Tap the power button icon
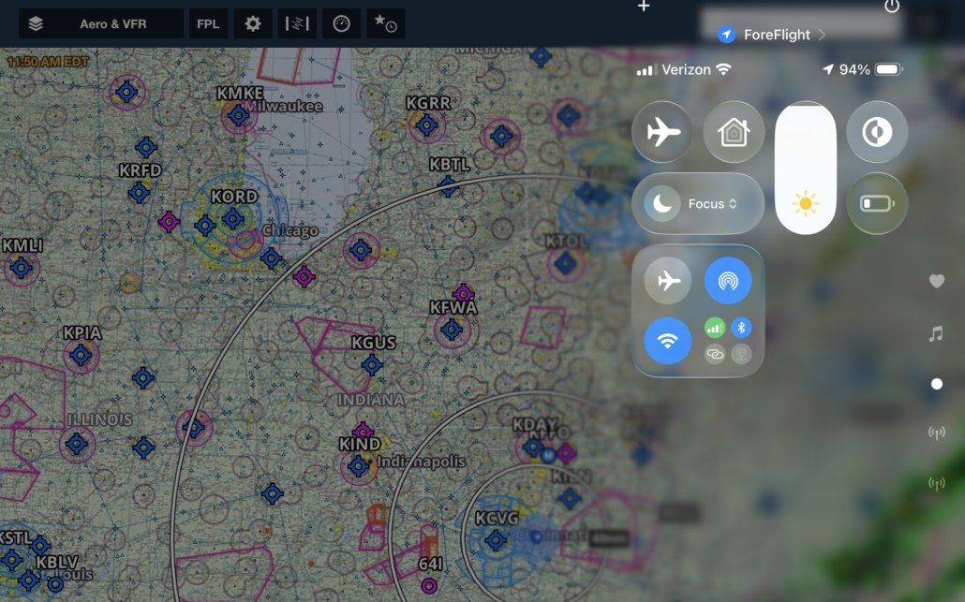The height and width of the screenshot is (602, 965). pos(892,7)
